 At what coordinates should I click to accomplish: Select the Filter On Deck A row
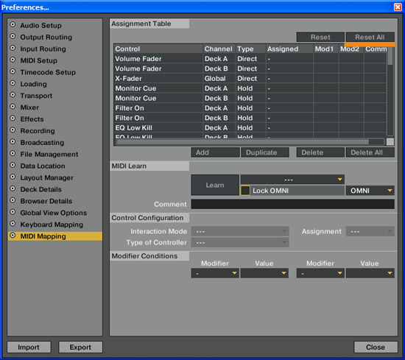tap(250, 108)
